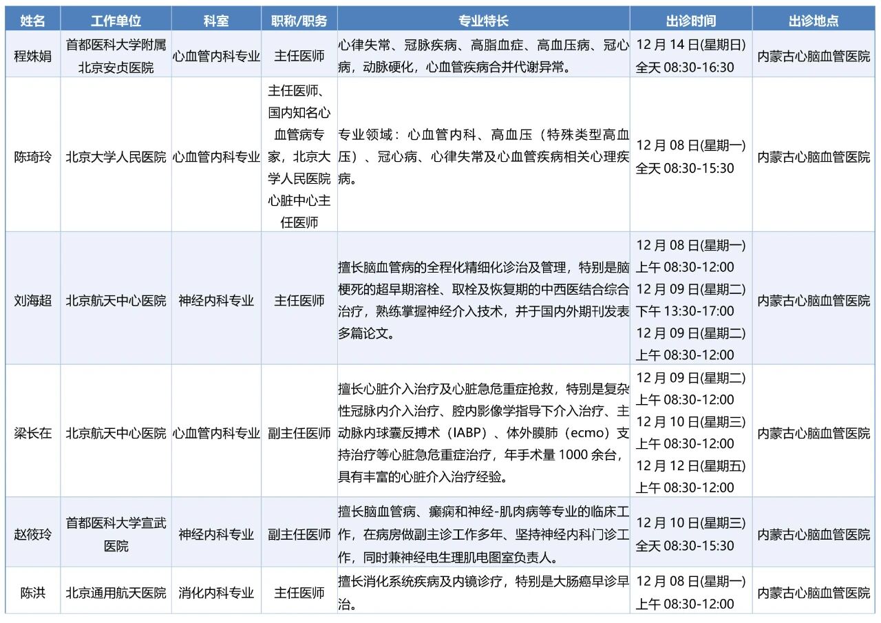Select doctor name 刘海超
The width and height of the screenshot is (881, 623).
(32, 300)
